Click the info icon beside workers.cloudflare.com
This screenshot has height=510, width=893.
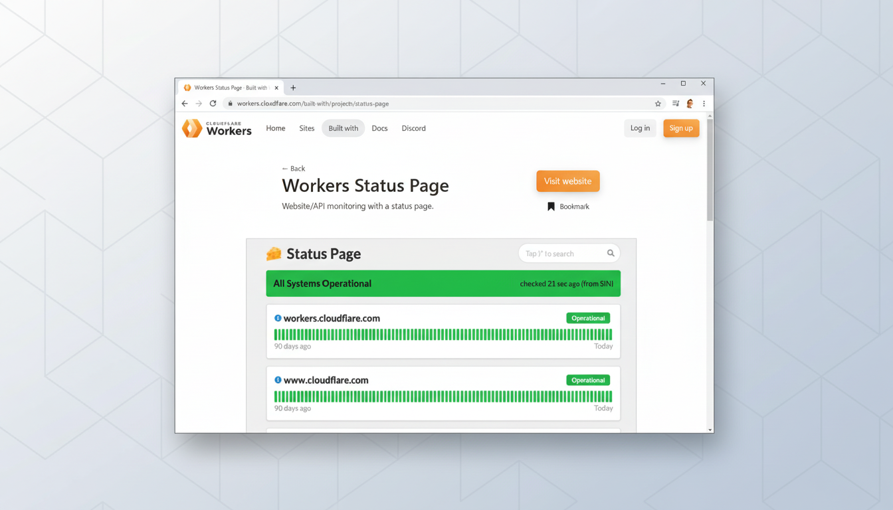[278, 317]
